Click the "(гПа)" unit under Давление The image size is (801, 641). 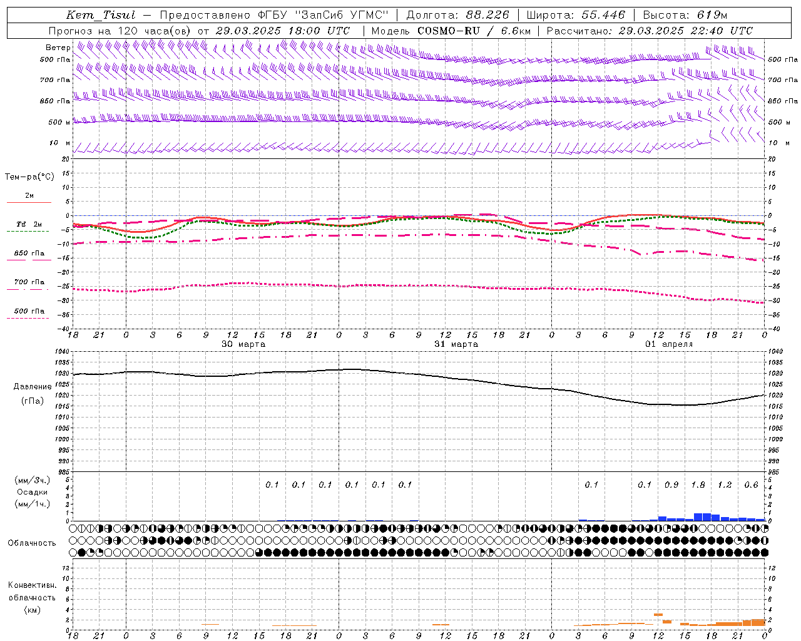point(33,401)
